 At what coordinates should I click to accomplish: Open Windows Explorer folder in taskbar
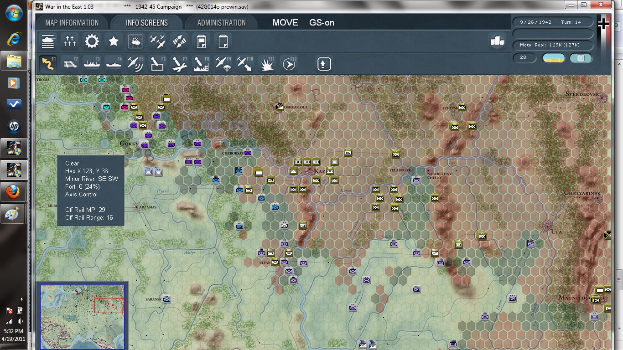coord(14,61)
